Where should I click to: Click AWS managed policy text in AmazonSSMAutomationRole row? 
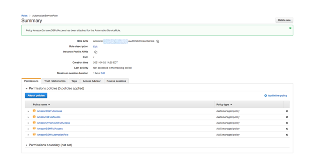pyautogui.click(x=228, y=135)
